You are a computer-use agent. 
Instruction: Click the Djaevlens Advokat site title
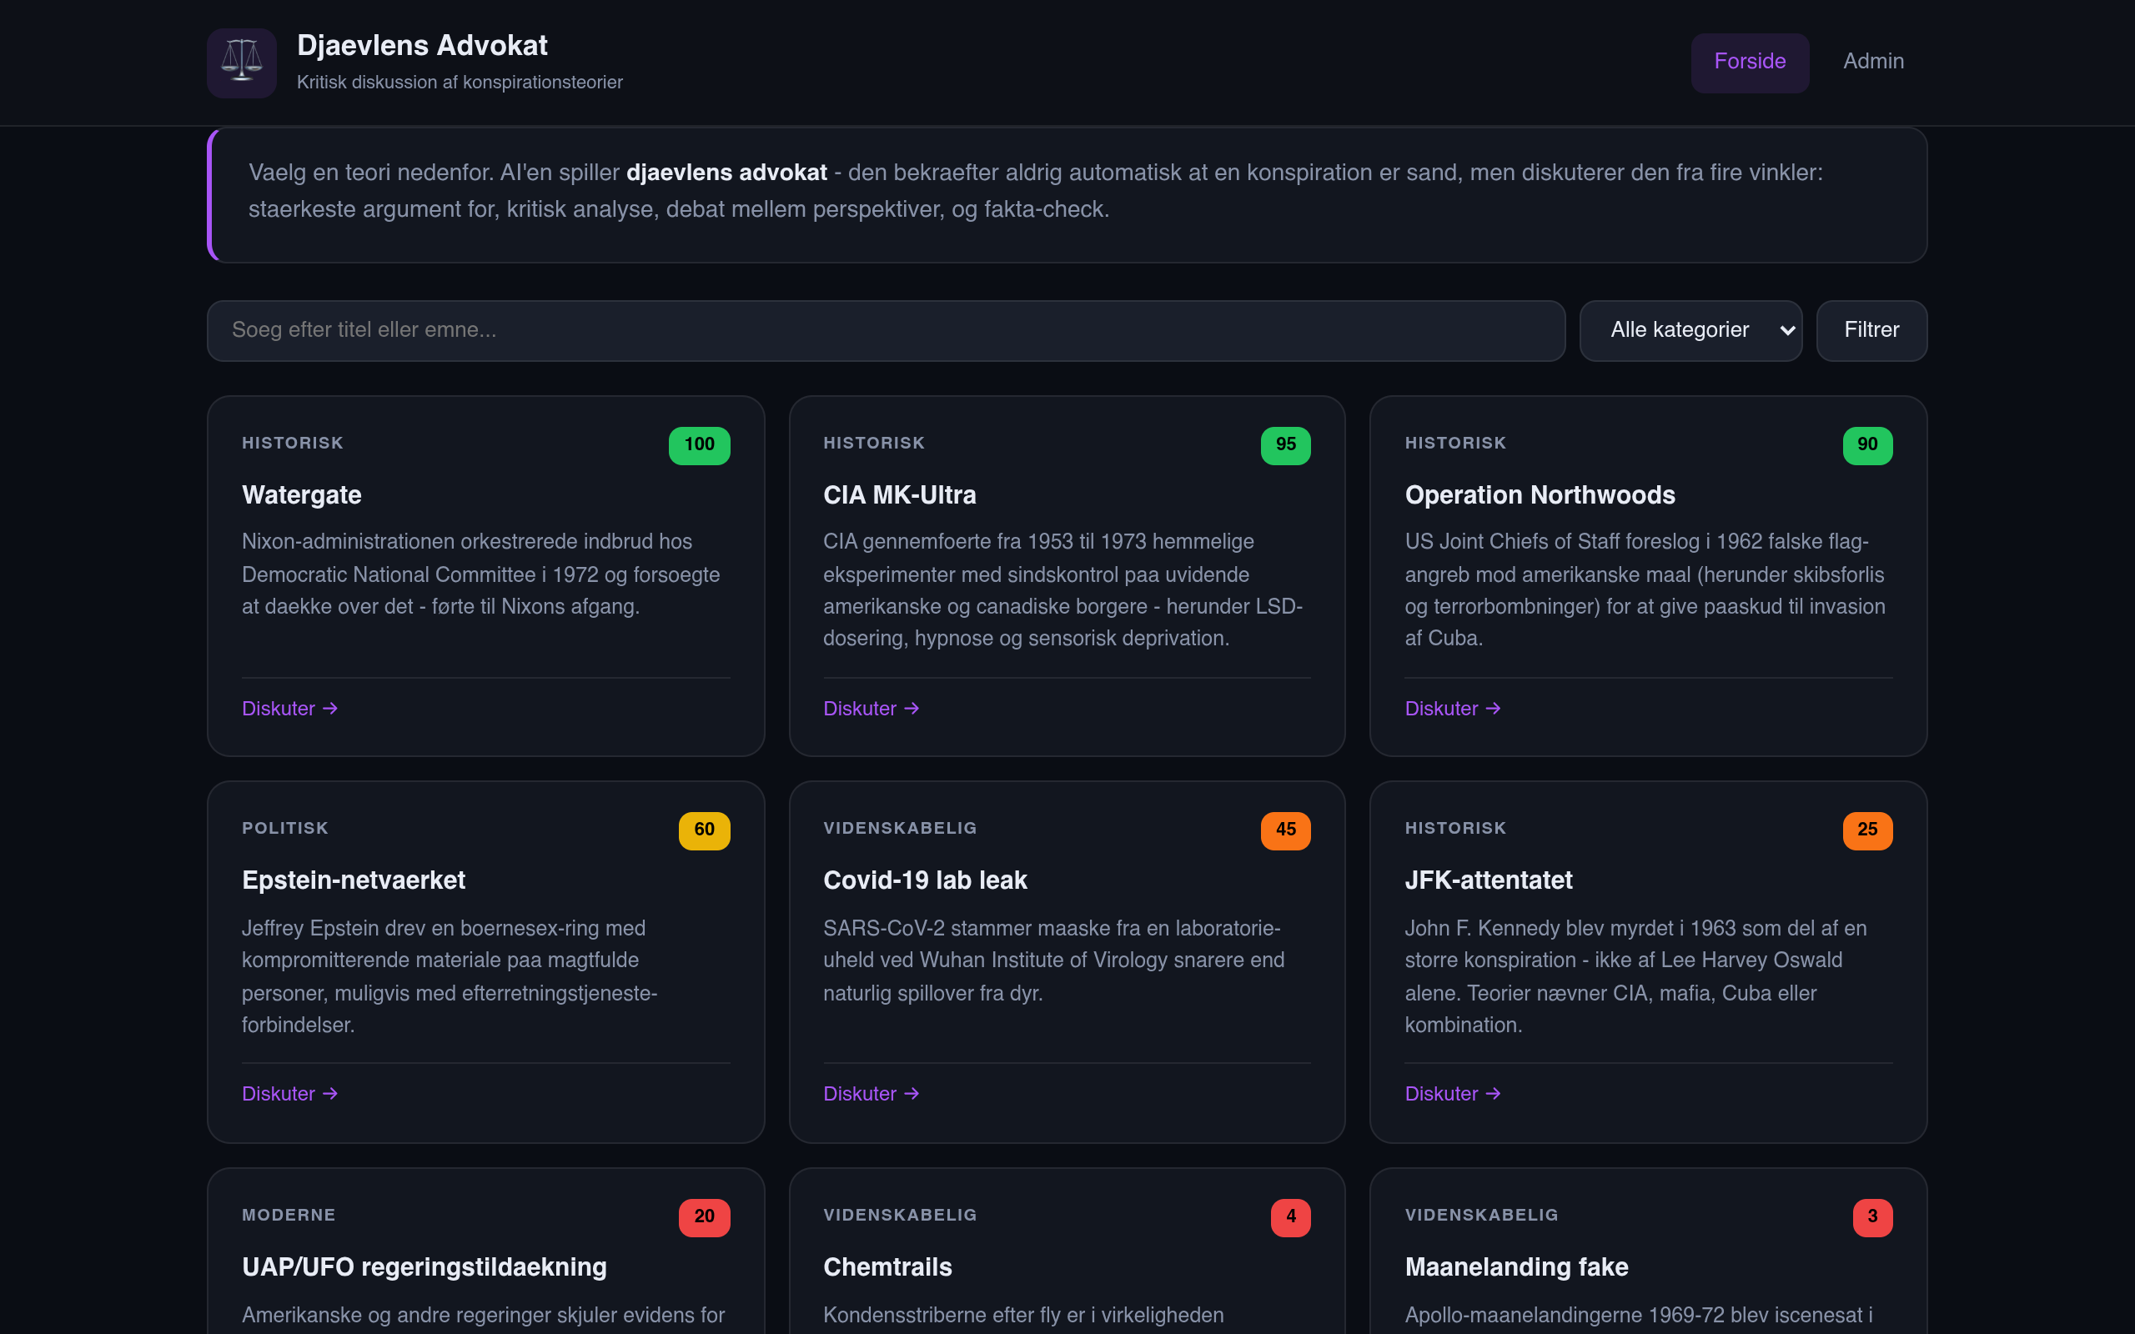pos(422,46)
